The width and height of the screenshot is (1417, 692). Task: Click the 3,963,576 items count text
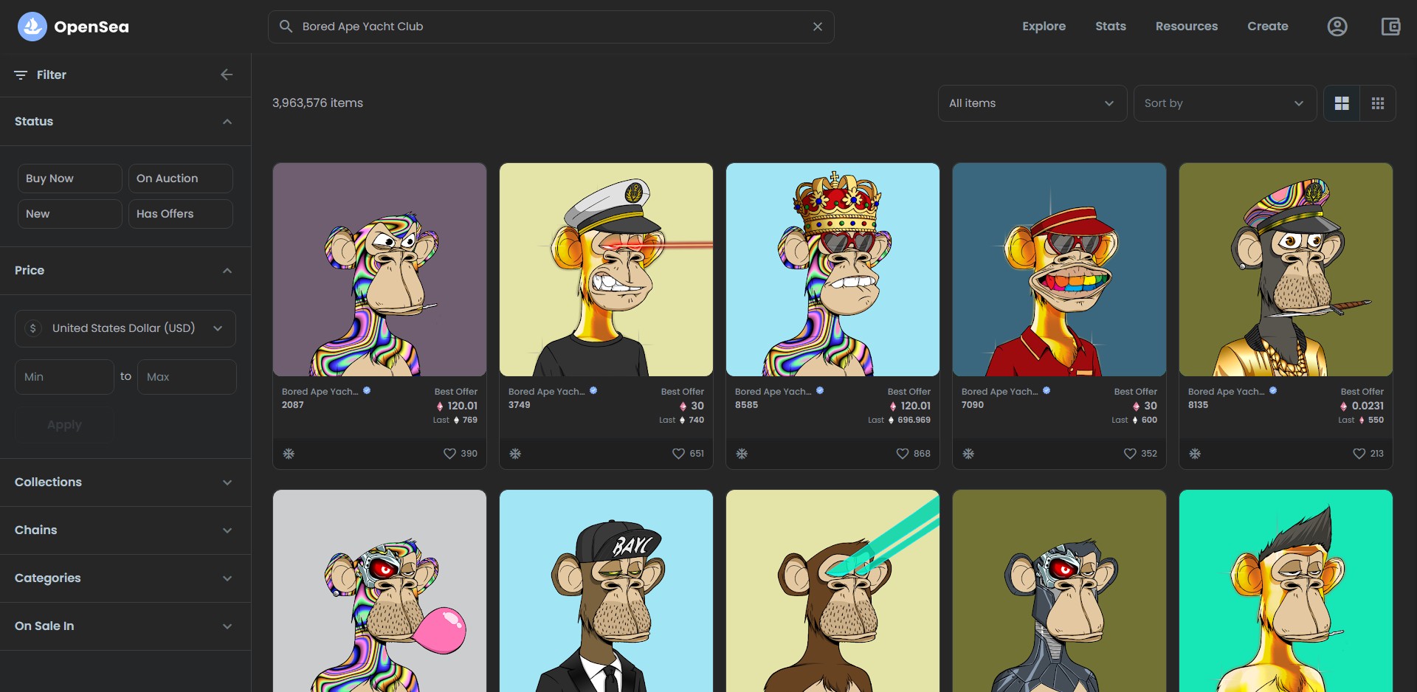point(317,103)
